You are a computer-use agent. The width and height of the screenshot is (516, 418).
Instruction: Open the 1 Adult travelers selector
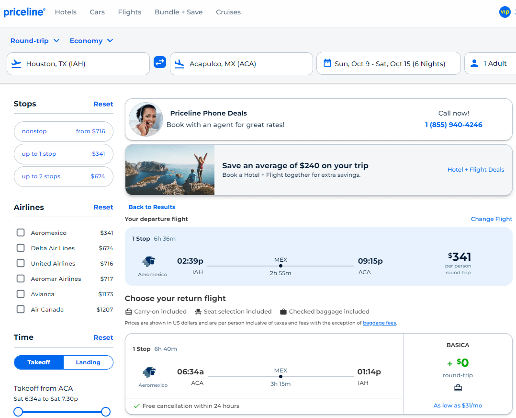[490, 63]
